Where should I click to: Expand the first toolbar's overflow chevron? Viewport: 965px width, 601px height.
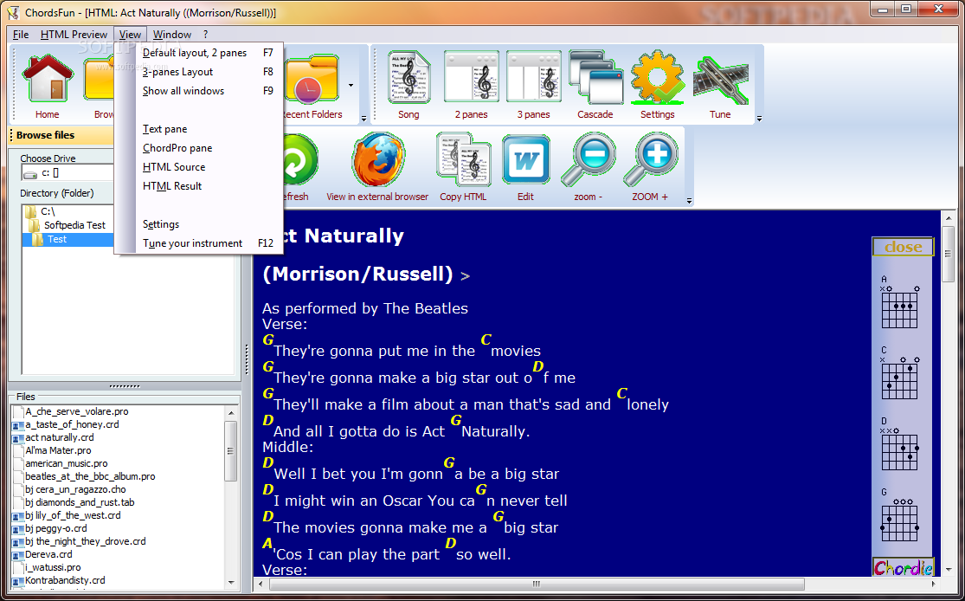(x=363, y=119)
